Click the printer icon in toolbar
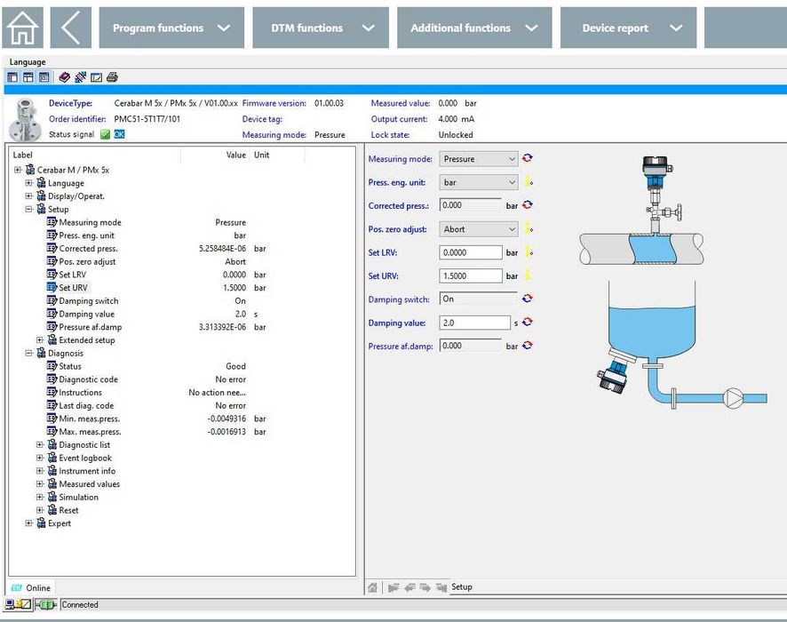 point(113,77)
